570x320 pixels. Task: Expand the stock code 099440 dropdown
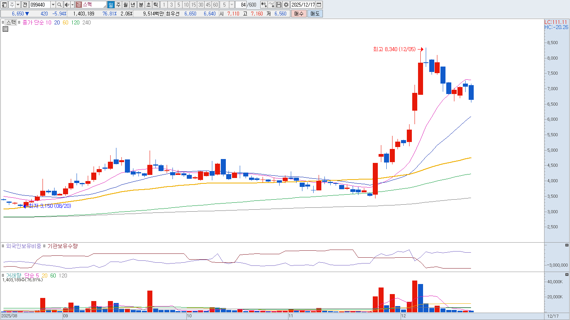tap(53, 5)
